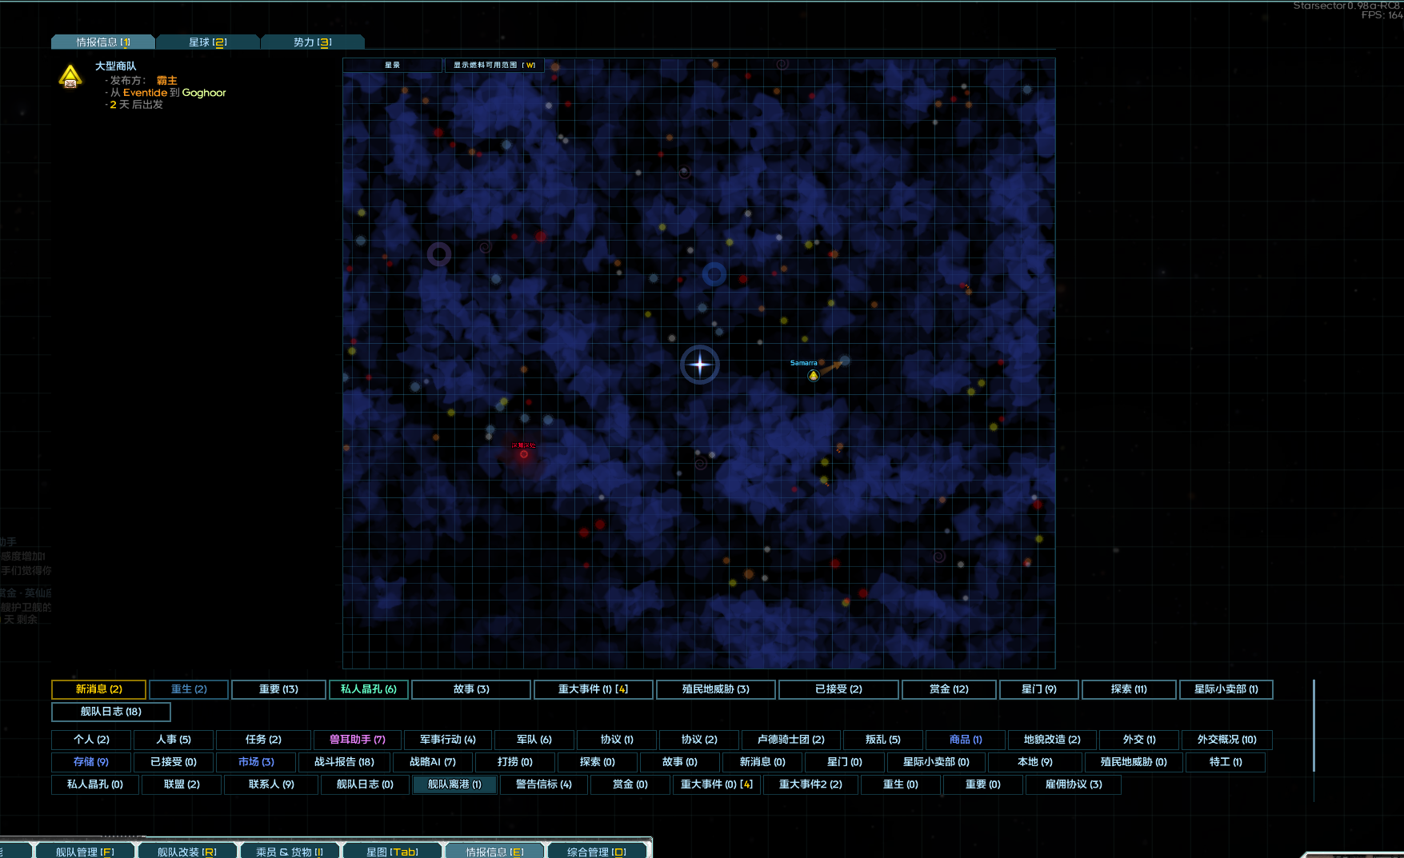
Task: Toggle the 私人晶孔 (6) filter tag
Action: pyautogui.click(x=369, y=689)
